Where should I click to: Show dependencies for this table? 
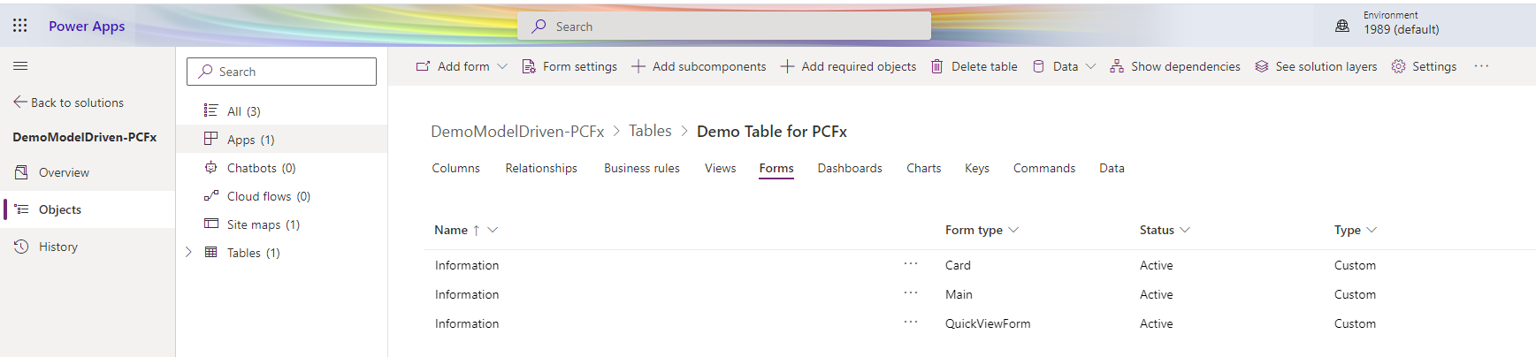1175,66
